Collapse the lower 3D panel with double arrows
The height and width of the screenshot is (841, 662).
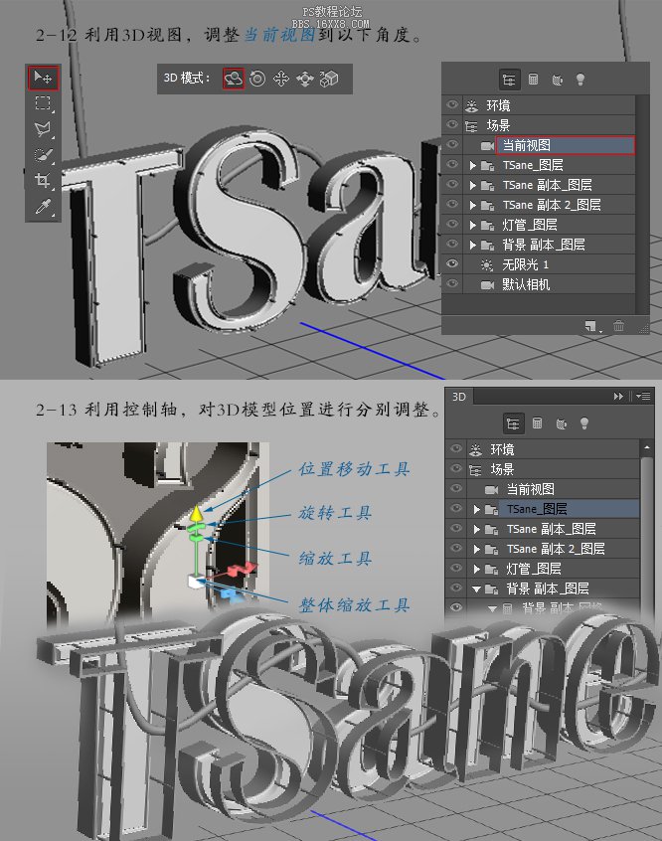[618, 396]
